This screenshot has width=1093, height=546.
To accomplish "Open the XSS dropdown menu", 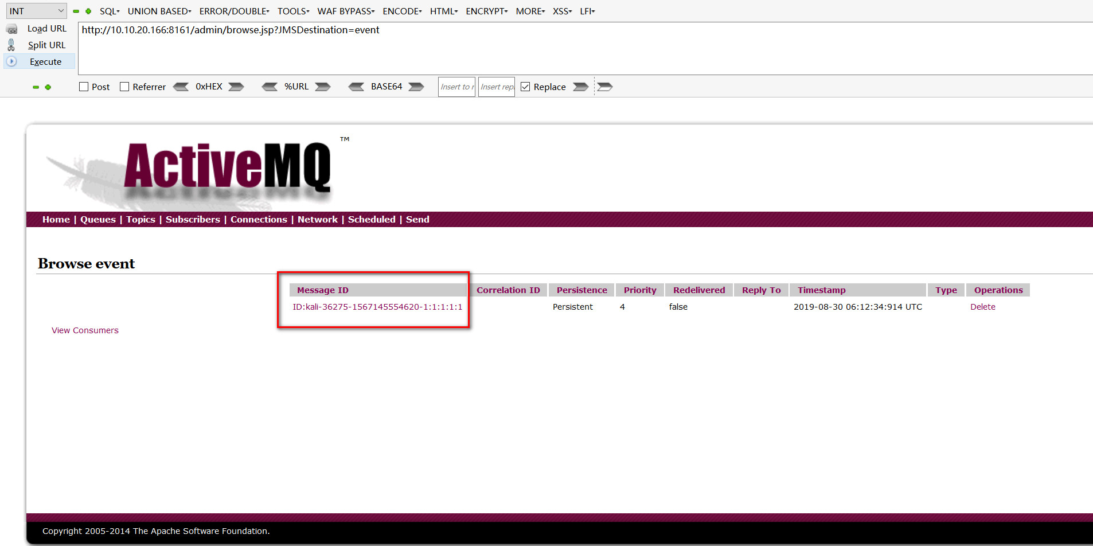I will coord(563,11).
